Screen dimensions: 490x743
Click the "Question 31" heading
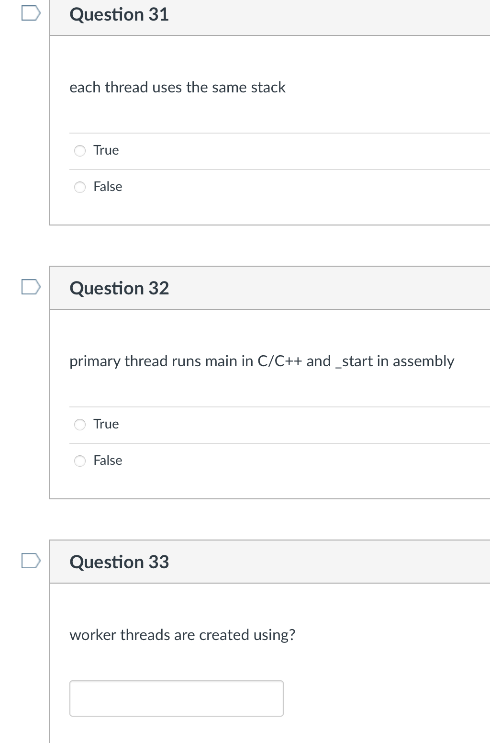click(119, 14)
